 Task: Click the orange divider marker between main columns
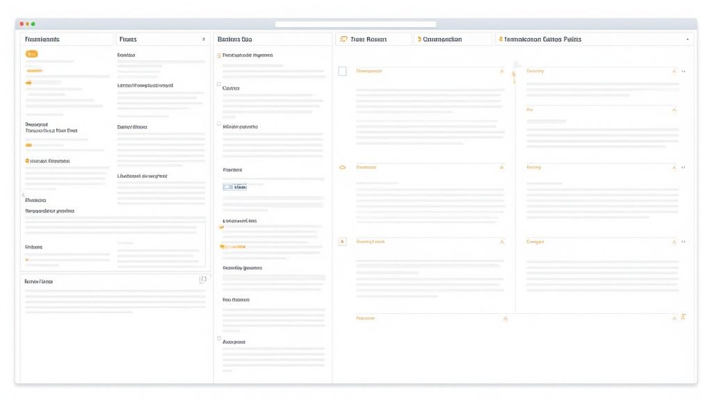[x=515, y=75]
